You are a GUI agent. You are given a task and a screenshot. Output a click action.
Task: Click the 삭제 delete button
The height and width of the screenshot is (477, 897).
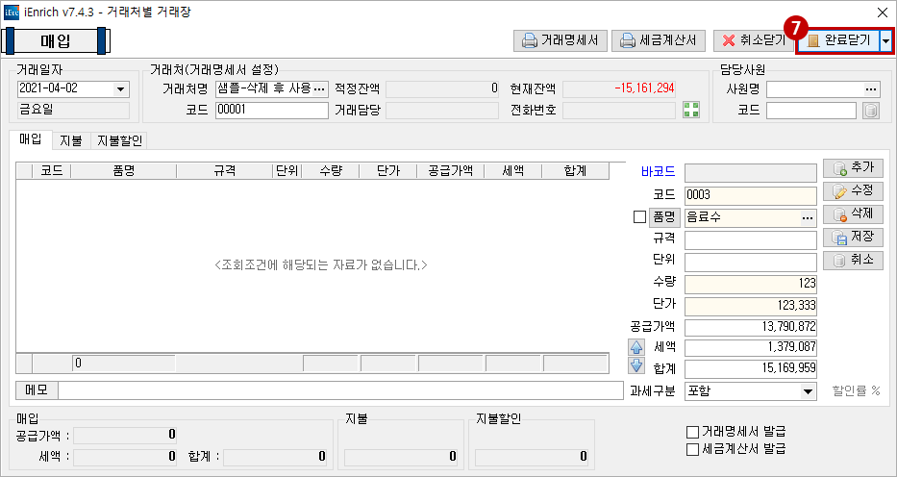tap(853, 214)
